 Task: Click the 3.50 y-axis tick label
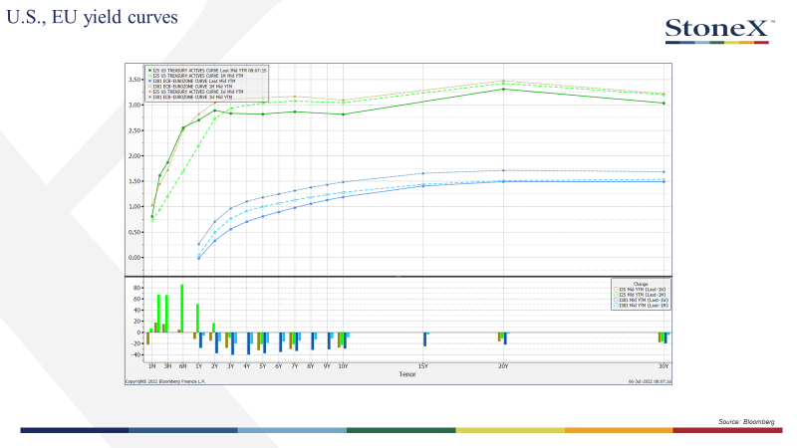[134, 80]
